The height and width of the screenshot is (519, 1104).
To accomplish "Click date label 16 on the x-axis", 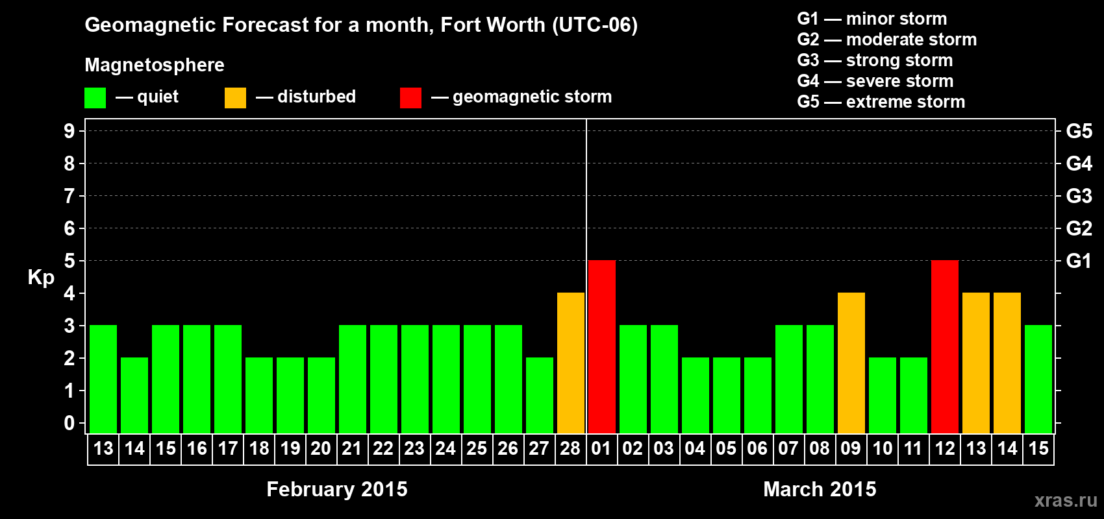I will pyautogui.click(x=197, y=449).
